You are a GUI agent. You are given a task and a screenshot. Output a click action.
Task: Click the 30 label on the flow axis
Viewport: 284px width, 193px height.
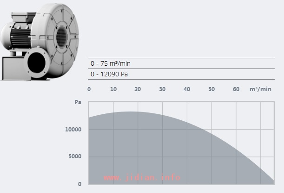point(162,89)
